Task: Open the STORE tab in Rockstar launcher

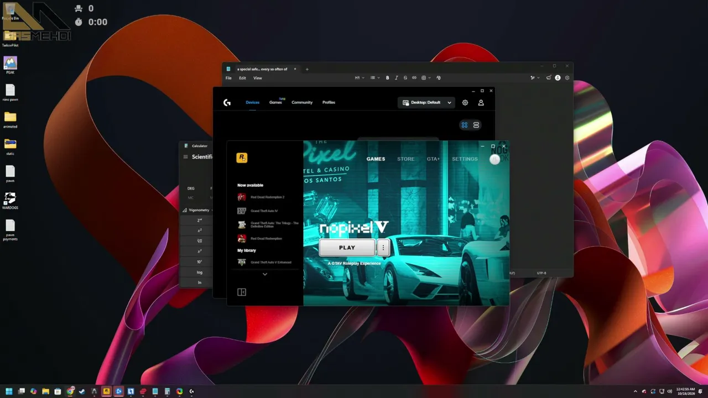Action: click(405, 159)
